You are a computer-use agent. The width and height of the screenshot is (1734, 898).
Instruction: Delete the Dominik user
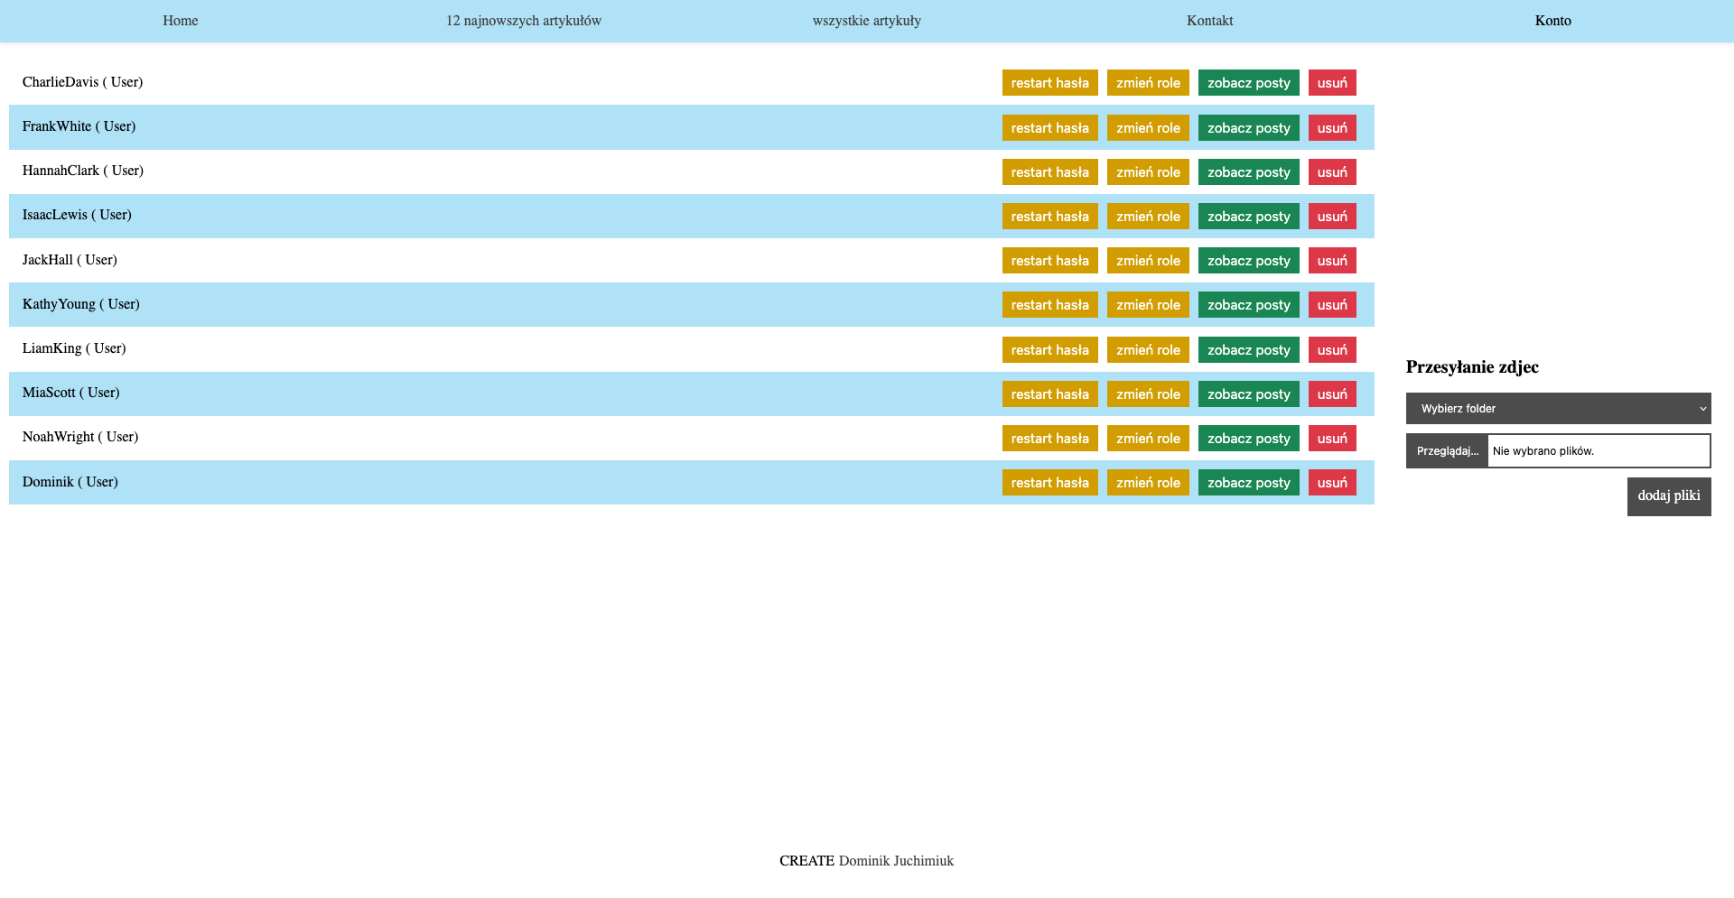[x=1332, y=483]
